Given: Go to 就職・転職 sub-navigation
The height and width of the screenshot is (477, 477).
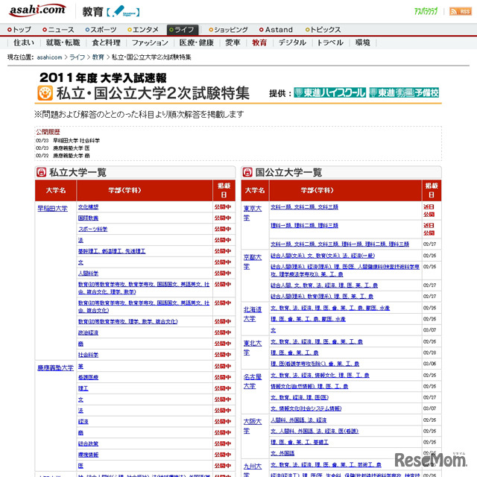Looking at the screenshot, I should pyautogui.click(x=63, y=42).
